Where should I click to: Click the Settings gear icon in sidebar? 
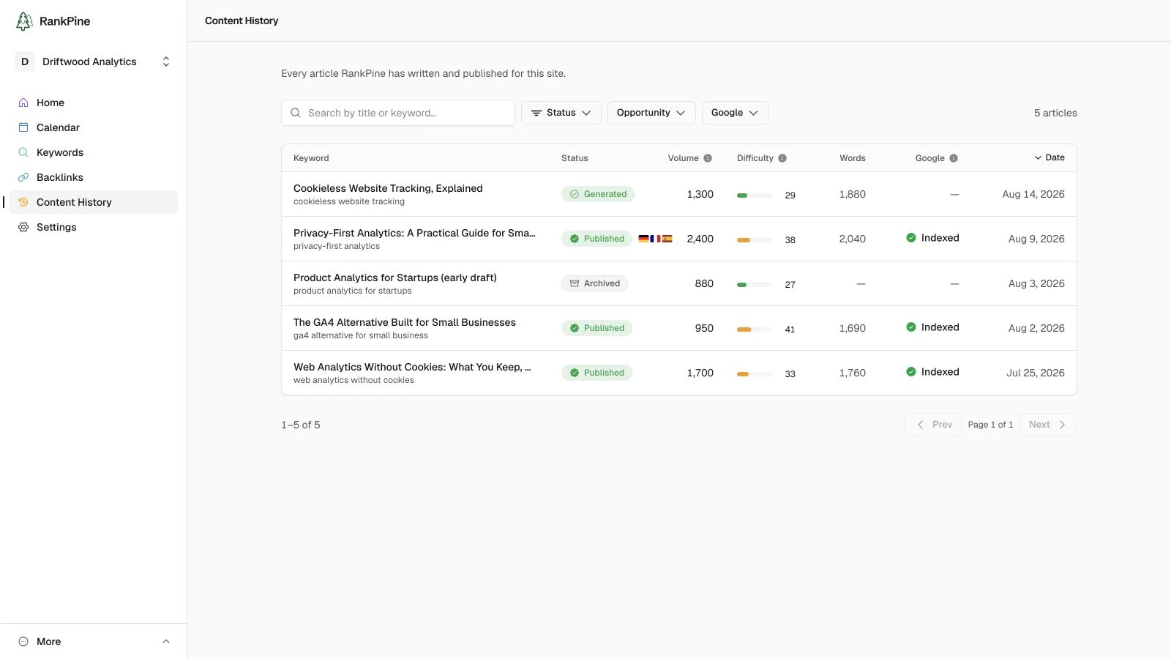[x=23, y=227]
